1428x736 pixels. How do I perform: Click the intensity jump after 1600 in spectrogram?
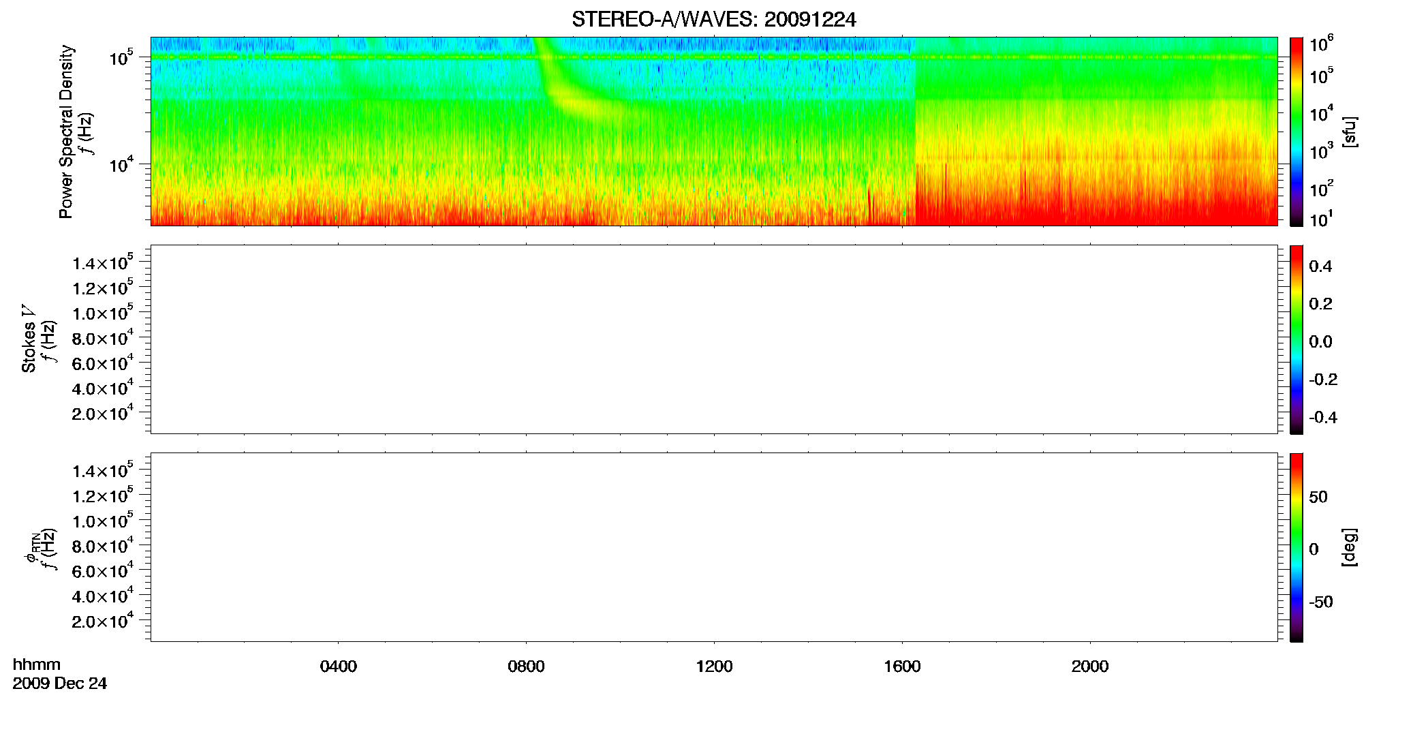915,132
